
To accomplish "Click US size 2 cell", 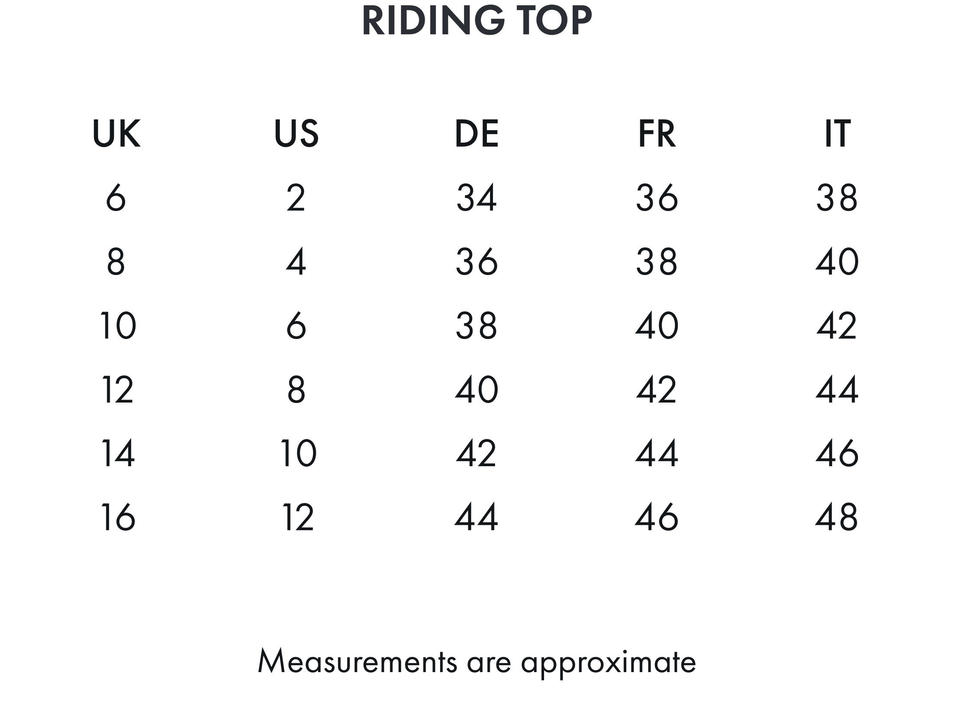I will pyautogui.click(x=296, y=198).
